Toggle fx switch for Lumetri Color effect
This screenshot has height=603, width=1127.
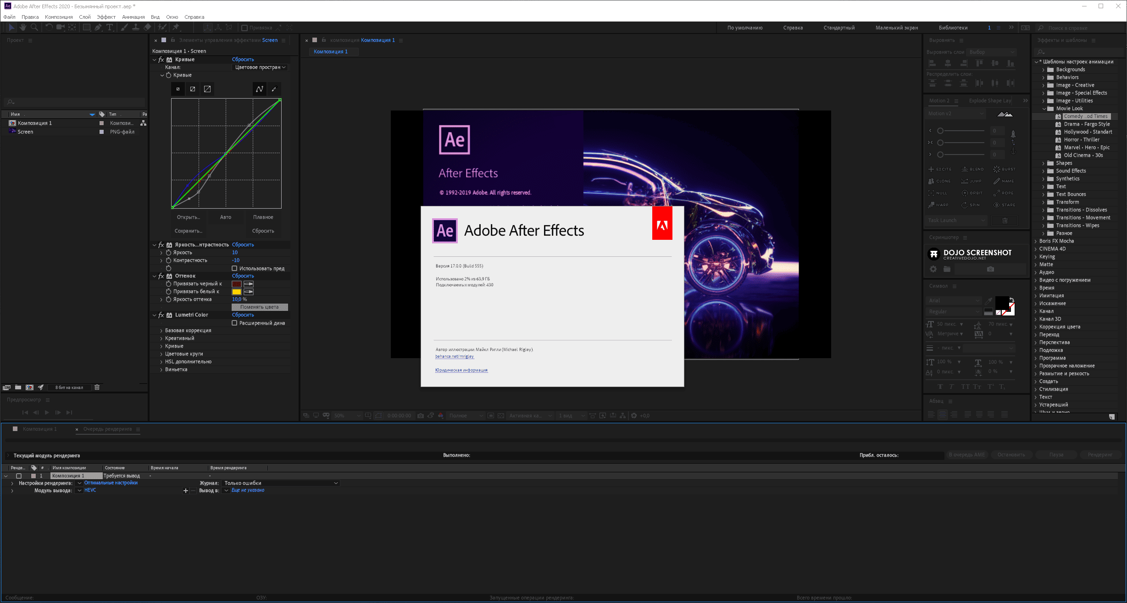161,315
